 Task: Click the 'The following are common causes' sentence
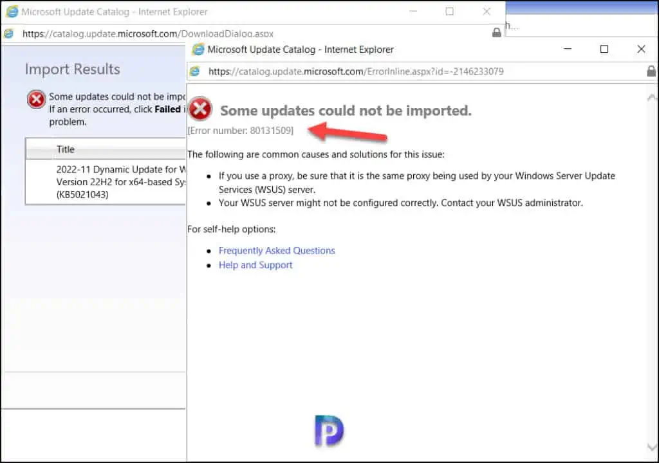[315, 154]
